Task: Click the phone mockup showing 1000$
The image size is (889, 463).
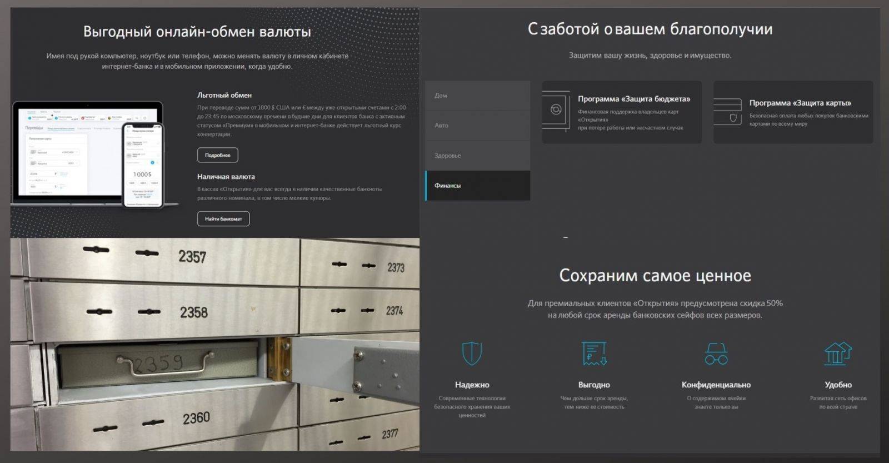Action: 142,165
